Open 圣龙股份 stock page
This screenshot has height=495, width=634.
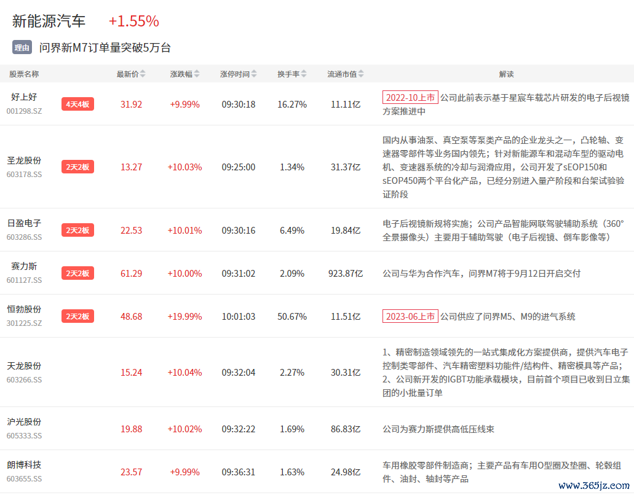[x=24, y=160]
